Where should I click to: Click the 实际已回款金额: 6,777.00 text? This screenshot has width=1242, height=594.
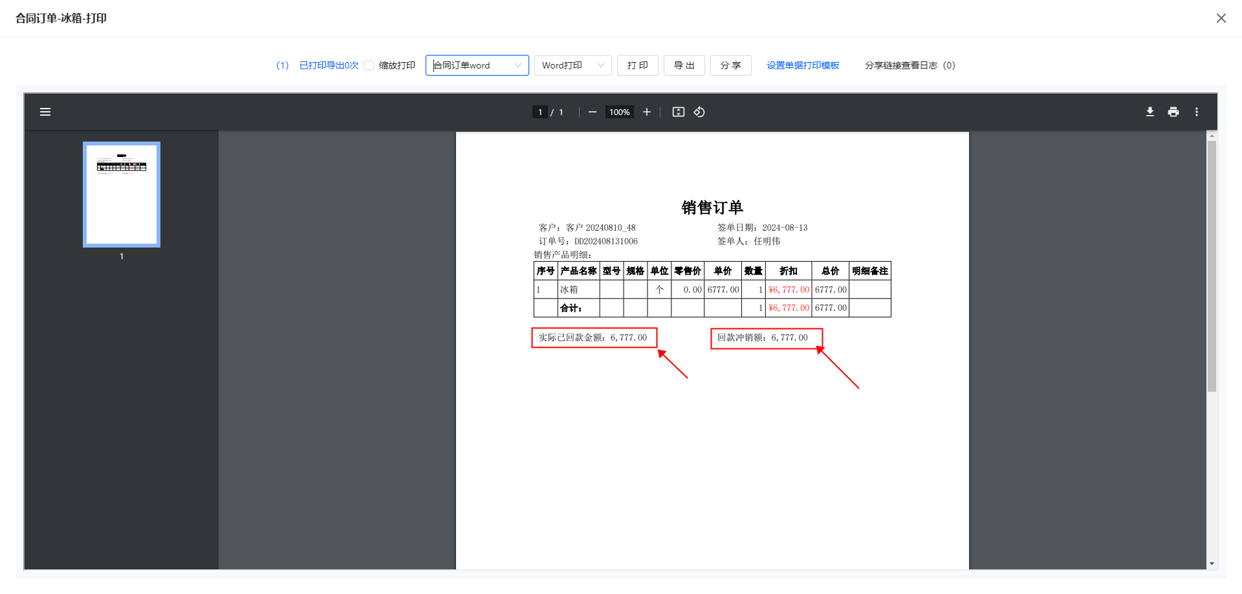[593, 337]
